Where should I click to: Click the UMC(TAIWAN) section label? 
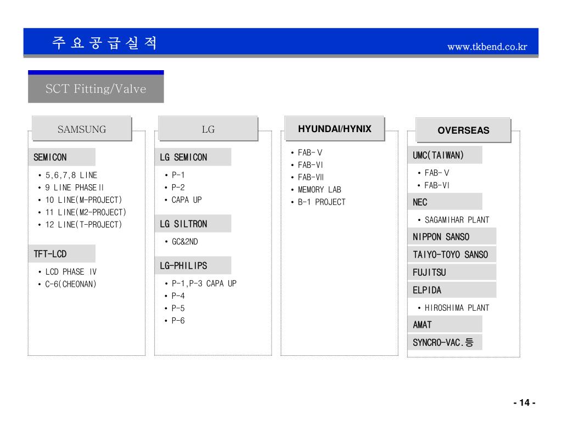(x=445, y=155)
